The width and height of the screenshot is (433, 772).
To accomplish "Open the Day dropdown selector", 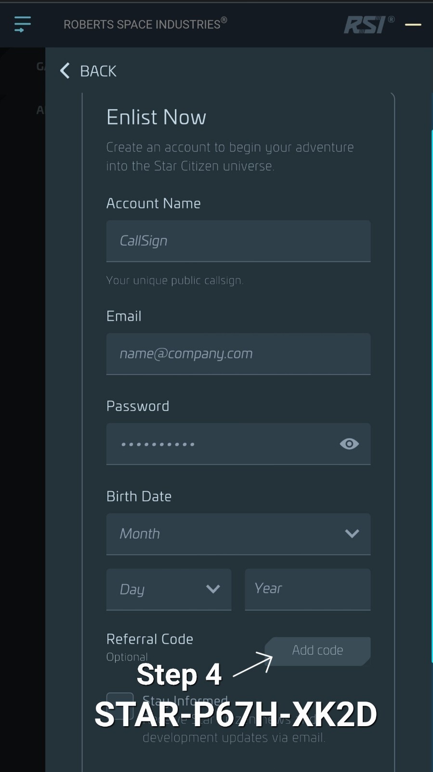I will point(169,589).
